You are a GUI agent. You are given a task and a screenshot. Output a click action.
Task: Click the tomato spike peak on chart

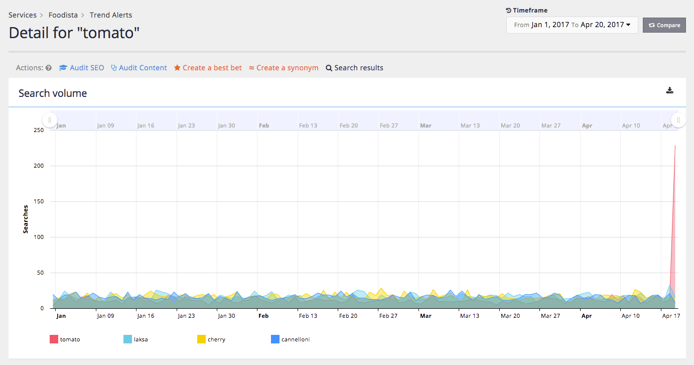pyautogui.click(x=675, y=146)
